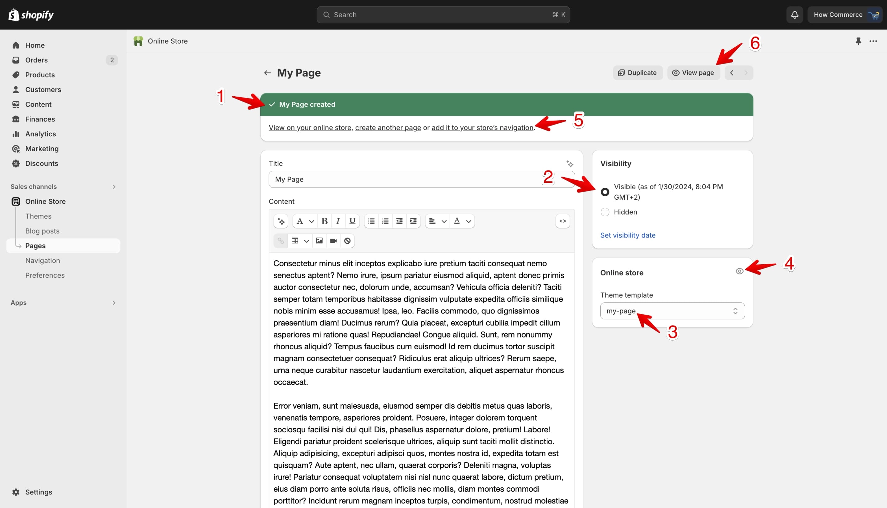Open Blog posts under Online Store

pyautogui.click(x=42, y=231)
